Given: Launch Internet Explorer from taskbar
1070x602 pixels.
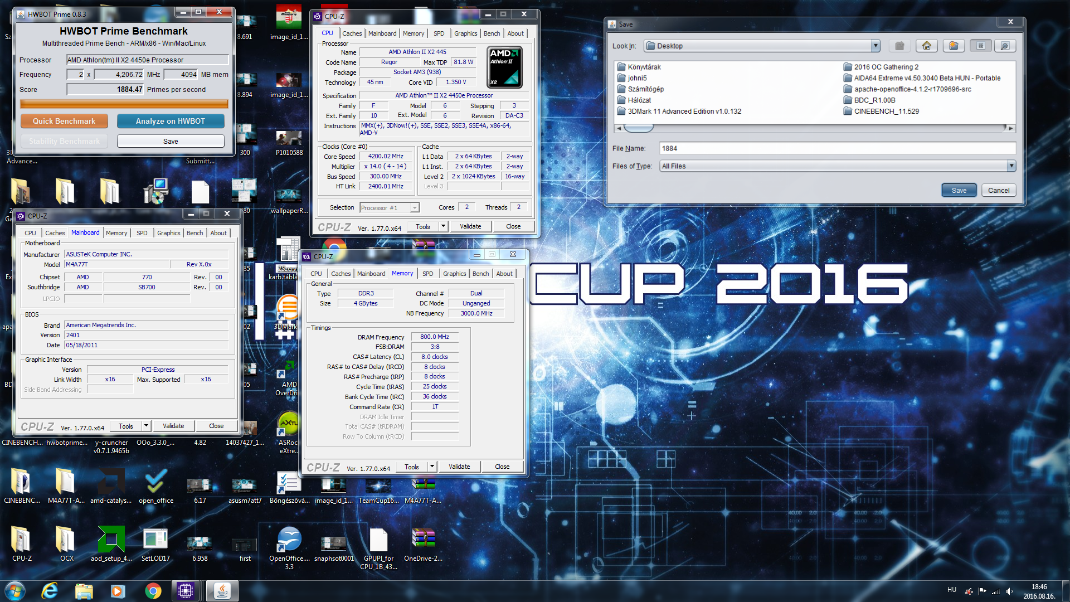Looking at the screenshot, I should tap(50, 591).
